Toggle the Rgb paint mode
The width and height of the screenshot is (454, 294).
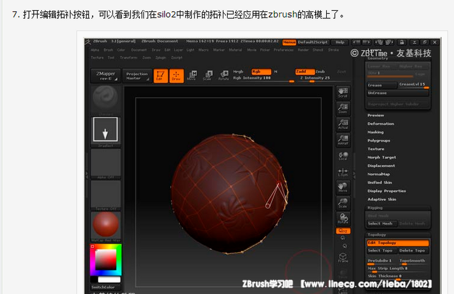[x=262, y=71]
